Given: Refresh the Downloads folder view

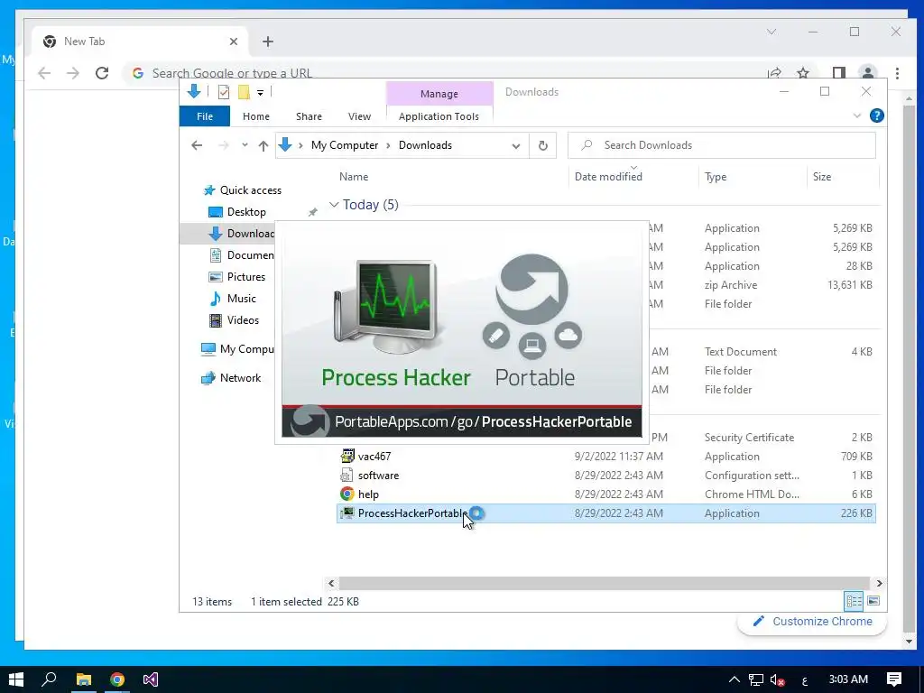Looking at the screenshot, I should (x=543, y=145).
